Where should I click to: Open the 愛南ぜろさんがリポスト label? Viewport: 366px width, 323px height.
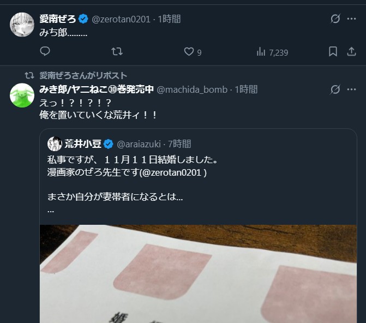pos(83,76)
